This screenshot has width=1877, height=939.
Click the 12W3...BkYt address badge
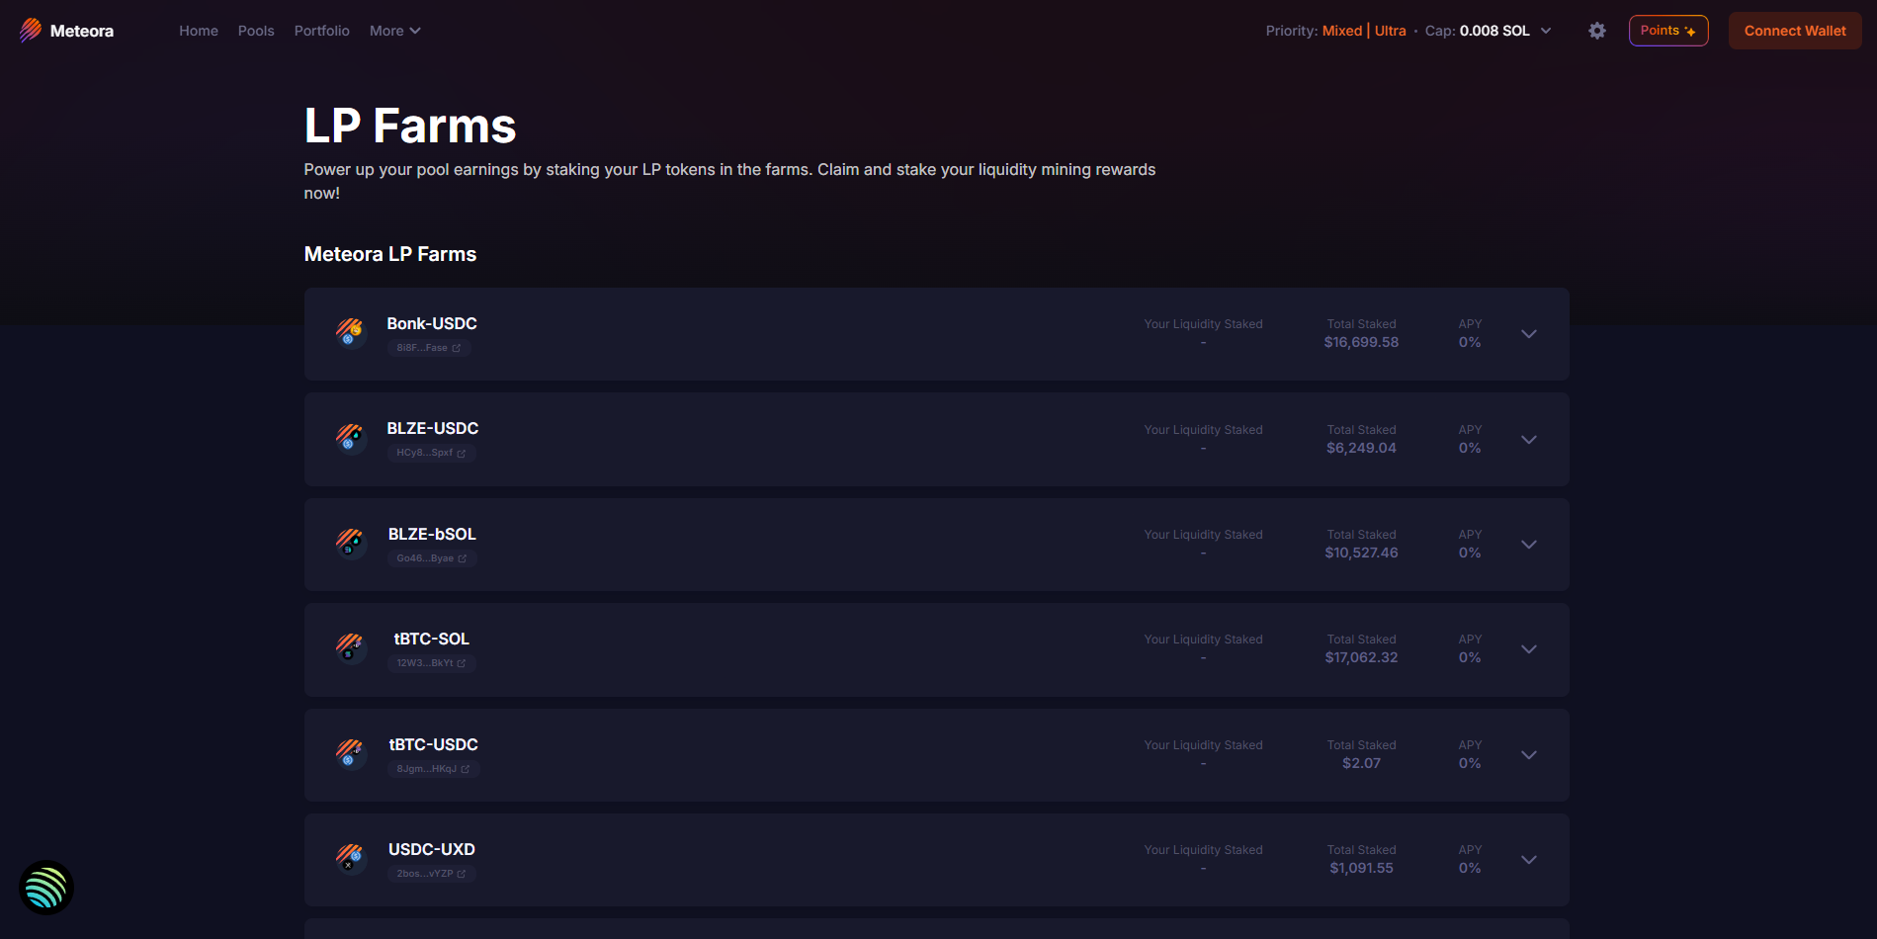pyautogui.click(x=425, y=663)
